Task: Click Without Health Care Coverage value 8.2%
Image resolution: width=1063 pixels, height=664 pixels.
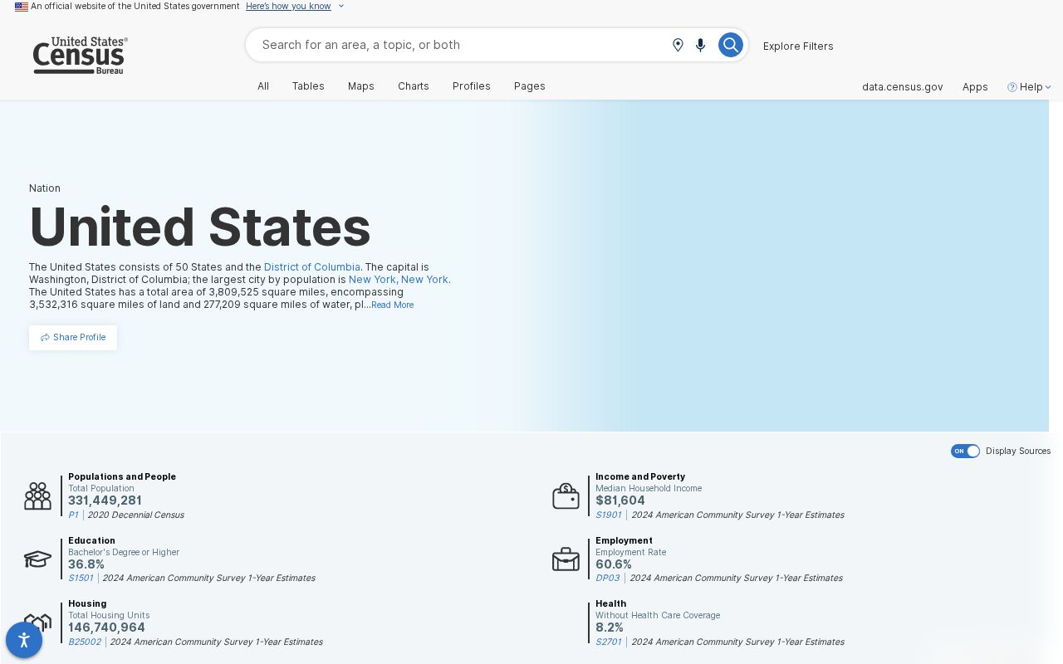Action: point(610,627)
